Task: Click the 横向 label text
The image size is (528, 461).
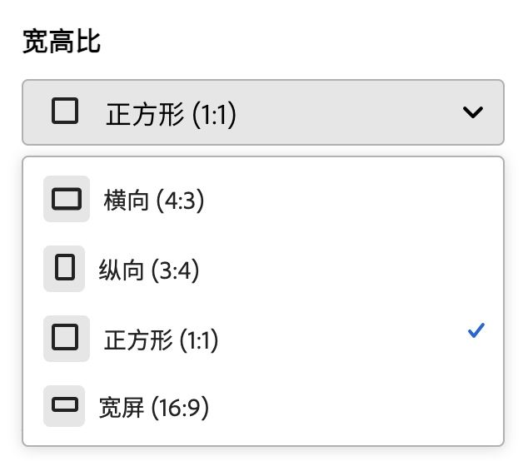Action: pos(127,200)
